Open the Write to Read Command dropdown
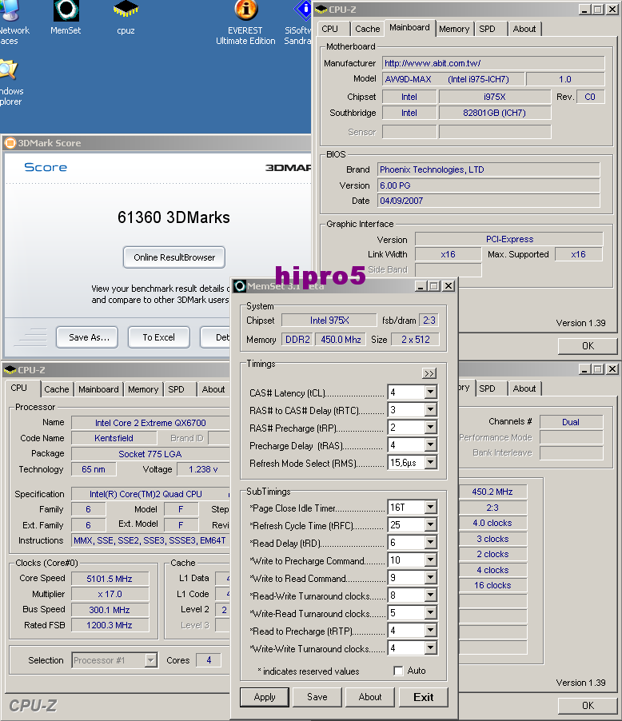Screen dimensions: 622x721 pyautogui.click(x=431, y=578)
